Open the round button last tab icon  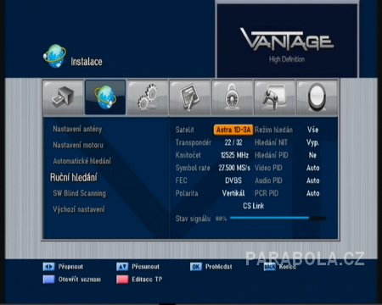(x=317, y=97)
